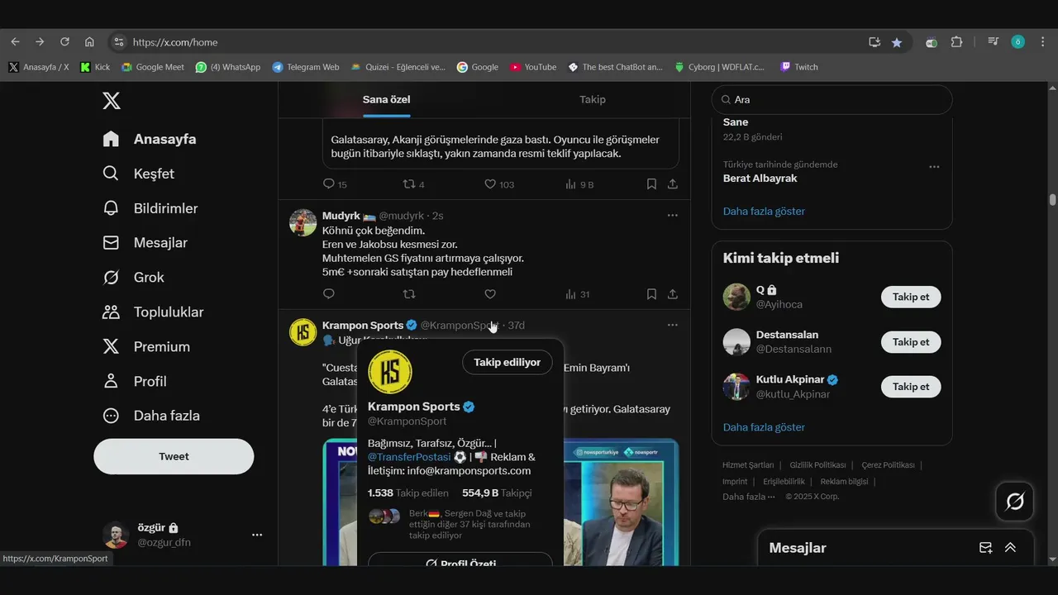Open Telegram Web bookmark

[x=306, y=67]
